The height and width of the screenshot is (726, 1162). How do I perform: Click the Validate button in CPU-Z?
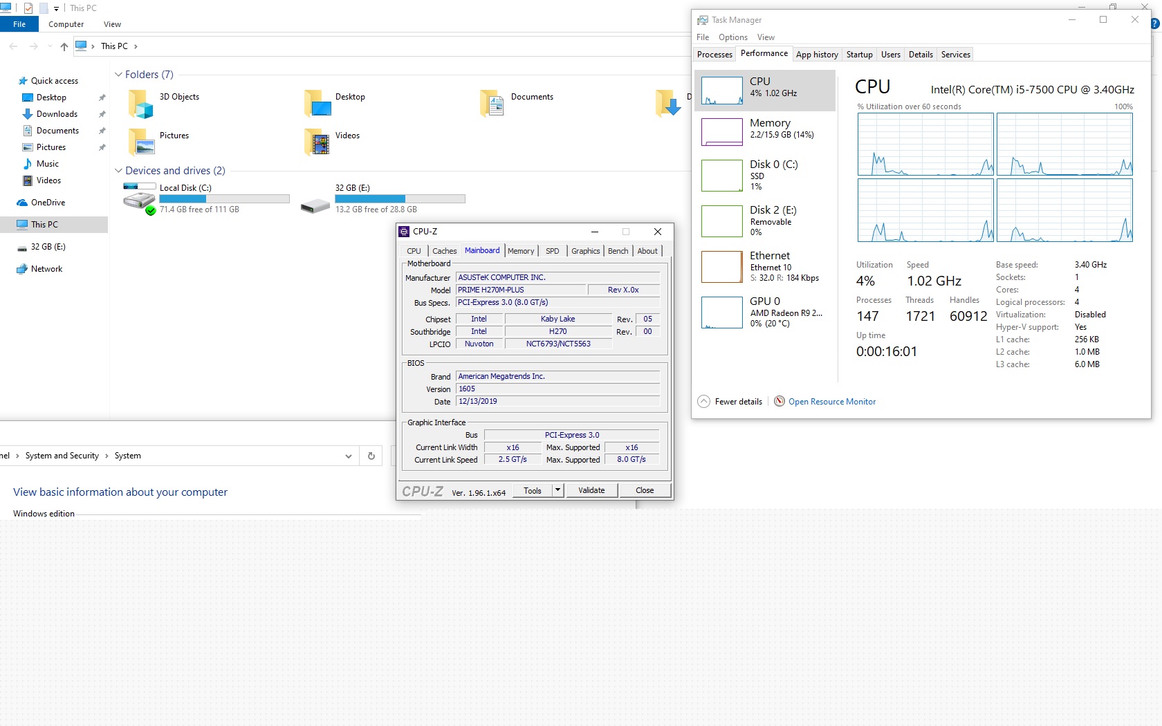591,490
